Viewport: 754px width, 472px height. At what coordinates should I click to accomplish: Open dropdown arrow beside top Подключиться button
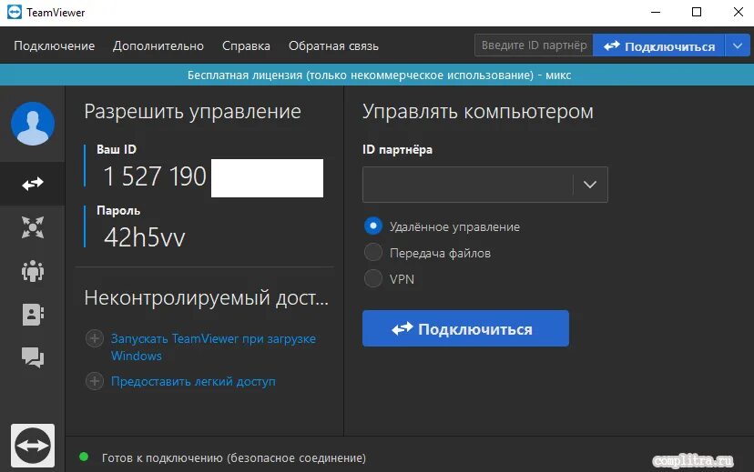[738, 45]
